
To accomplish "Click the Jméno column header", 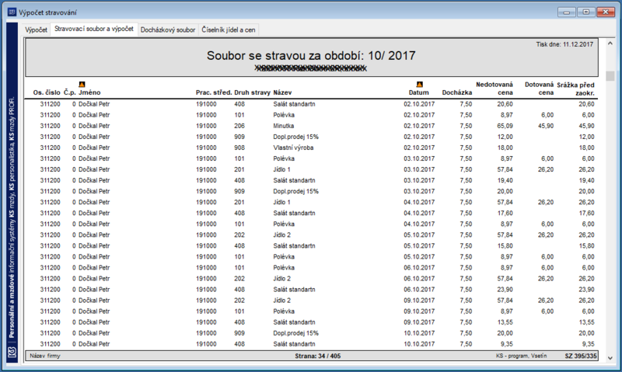I will 89,92.
